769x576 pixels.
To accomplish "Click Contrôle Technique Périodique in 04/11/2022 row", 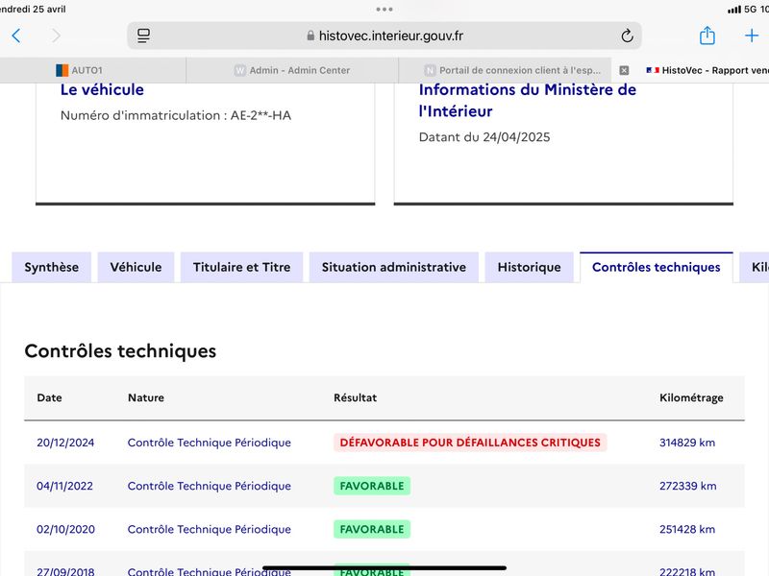I will click(x=210, y=486).
